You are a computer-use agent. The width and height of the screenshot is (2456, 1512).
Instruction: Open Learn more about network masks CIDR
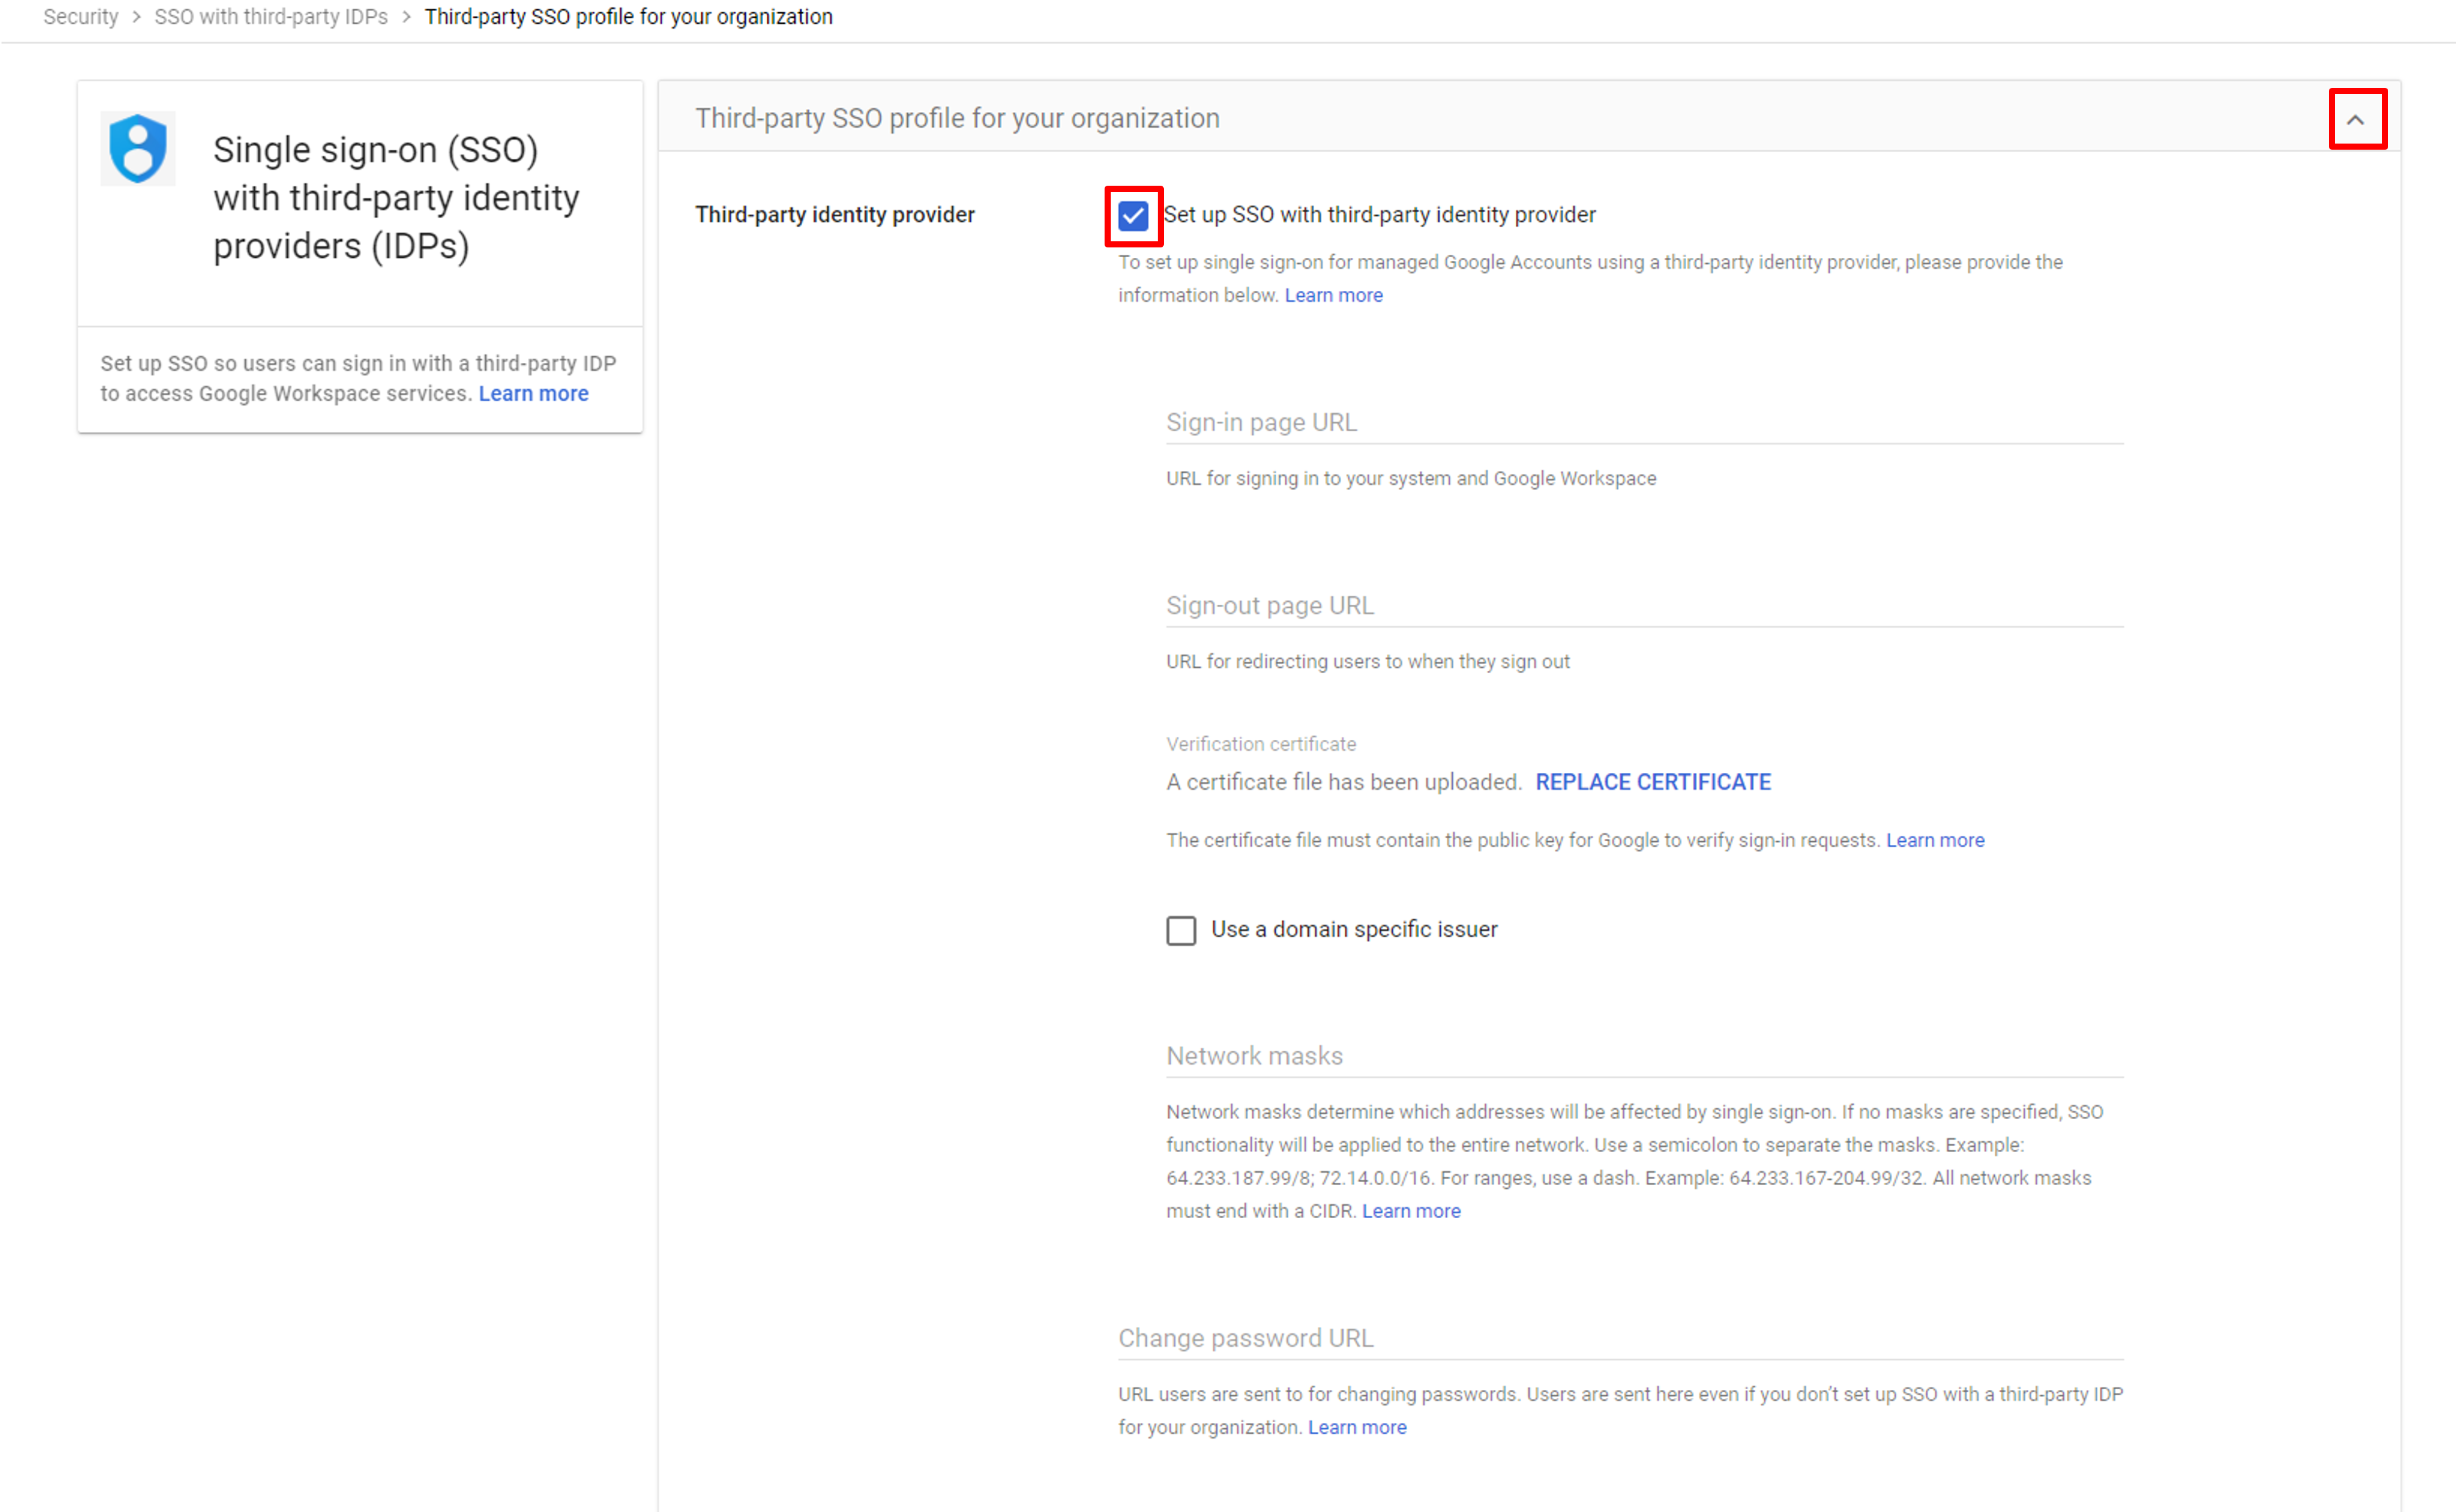click(1411, 1211)
